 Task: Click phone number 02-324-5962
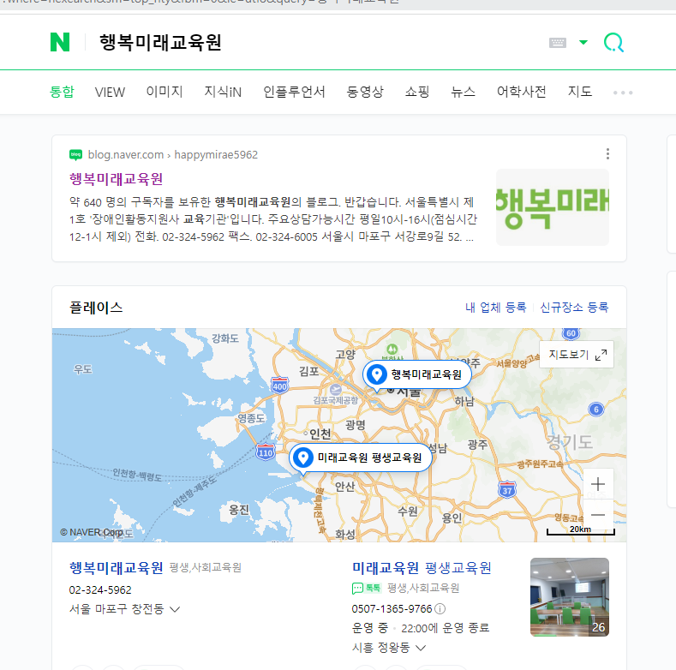(100, 589)
